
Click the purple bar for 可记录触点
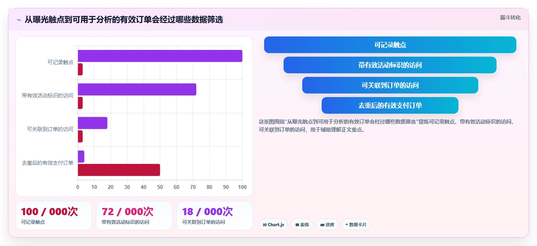tap(160, 56)
